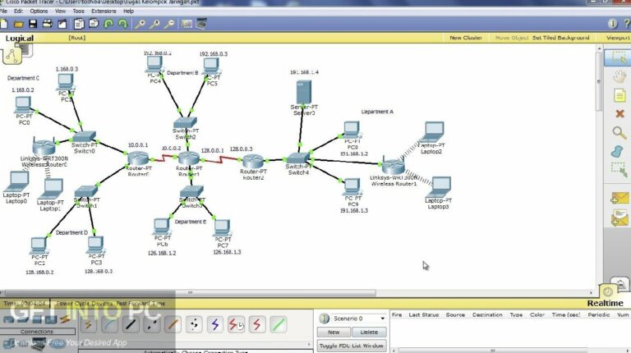Save the network with the floppy disk icon
This screenshot has height=353, width=631.
[x=33, y=24]
